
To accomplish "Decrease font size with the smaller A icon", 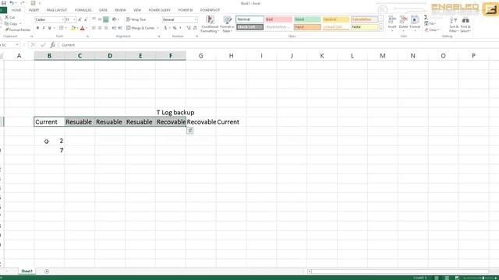I will coord(86,19).
